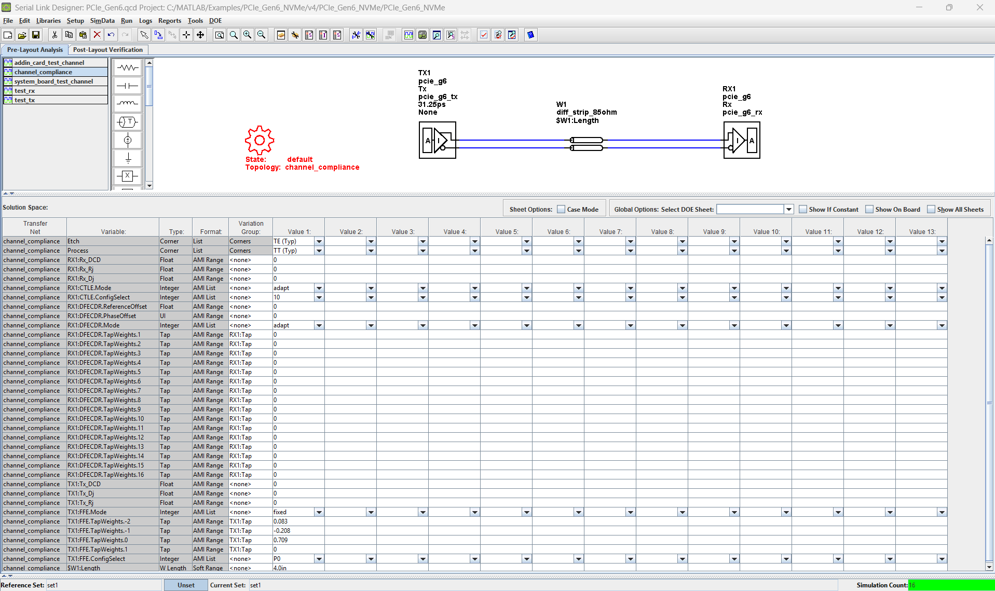Select the resistor component in palette
Screen dimensions: 995x591
[128, 68]
